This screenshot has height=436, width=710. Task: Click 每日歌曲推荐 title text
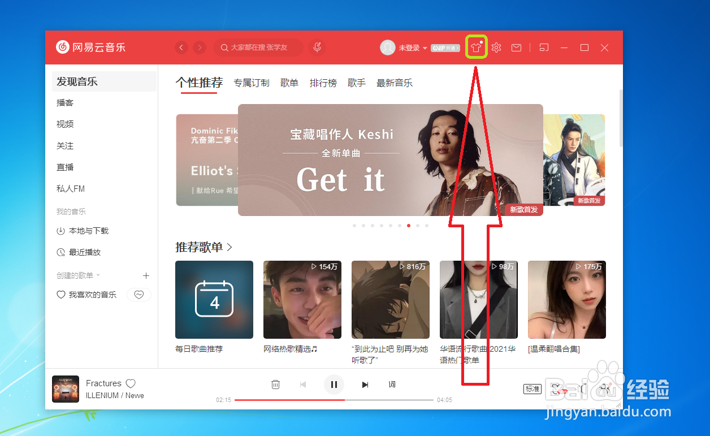click(199, 349)
